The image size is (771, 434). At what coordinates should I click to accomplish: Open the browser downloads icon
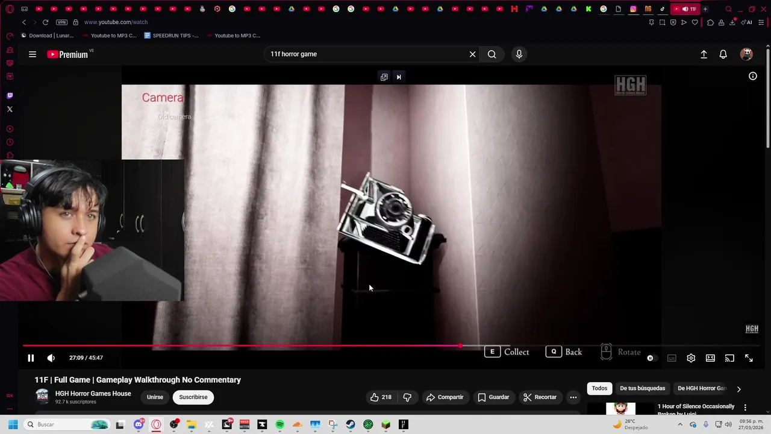pyautogui.click(x=732, y=22)
